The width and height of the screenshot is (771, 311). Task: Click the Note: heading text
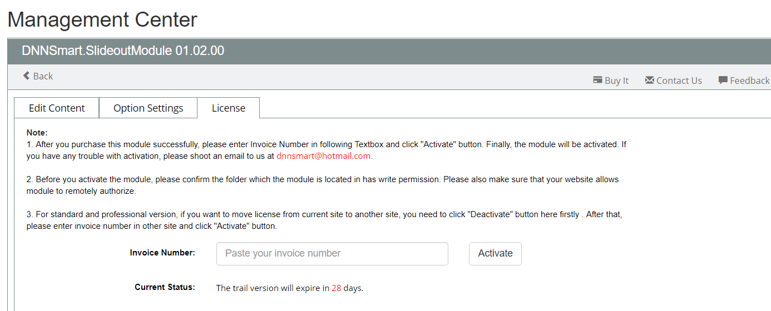pos(37,133)
